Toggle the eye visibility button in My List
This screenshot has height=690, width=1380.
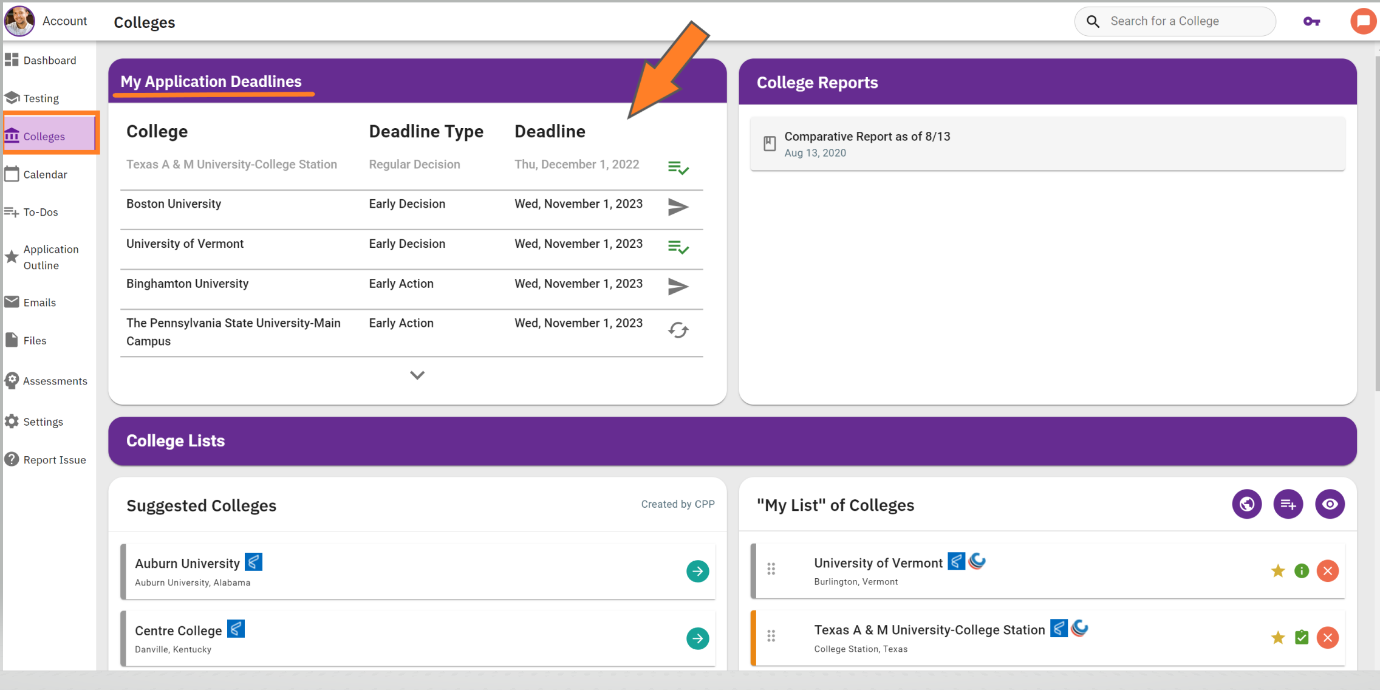pos(1330,504)
